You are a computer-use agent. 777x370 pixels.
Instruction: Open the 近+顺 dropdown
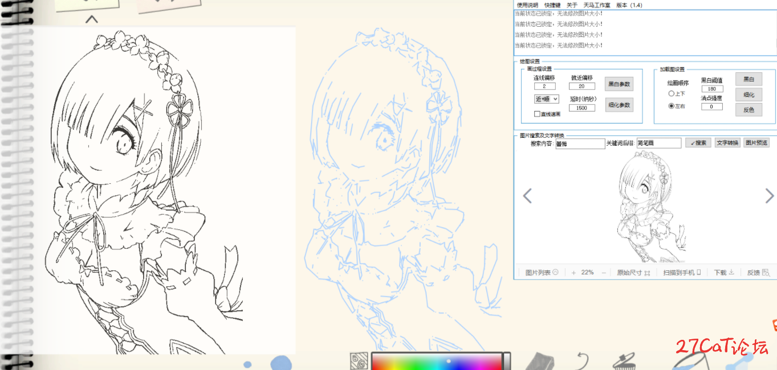coord(547,99)
